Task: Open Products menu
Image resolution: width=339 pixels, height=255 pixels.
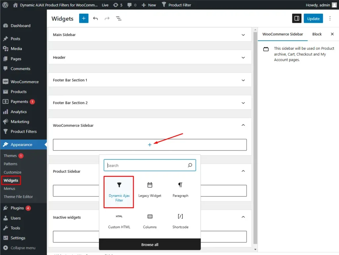Action: pyautogui.click(x=24, y=92)
